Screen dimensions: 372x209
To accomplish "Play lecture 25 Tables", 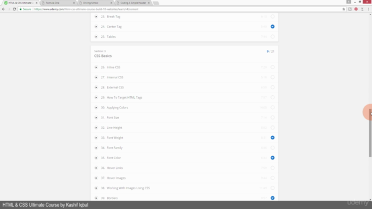I will tap(96, 37).
